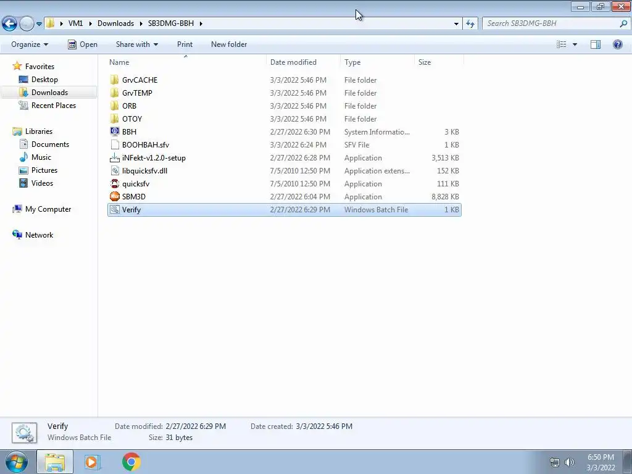Open Desktop in Favorites
The height and width of the screenshot is (474, 632).
(x=44, y=80)
